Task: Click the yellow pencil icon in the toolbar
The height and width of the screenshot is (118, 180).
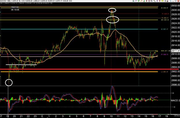Action: [x=141, y=1]
